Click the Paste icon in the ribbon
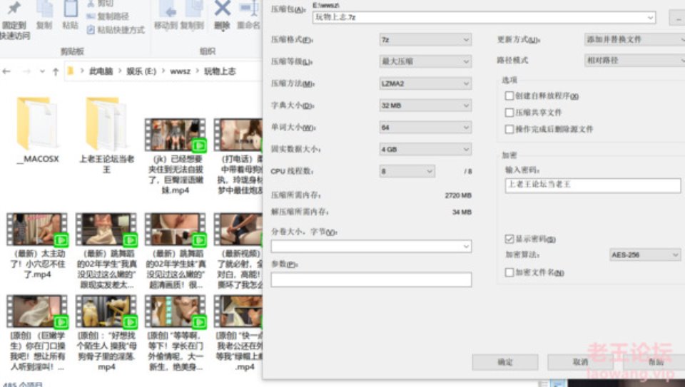The height and width of the screenshot is (387, 685). 70,10
